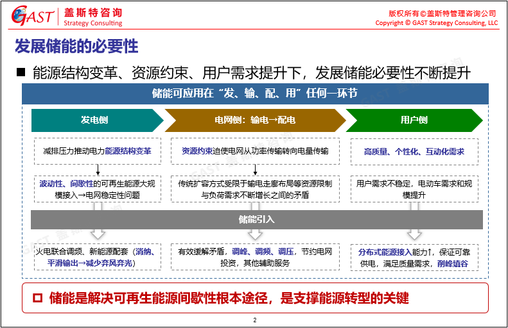Screen dimensions: 508x328
Task: Click the white down arrow above 分布式能源接入 box
Action: [414, 234]
